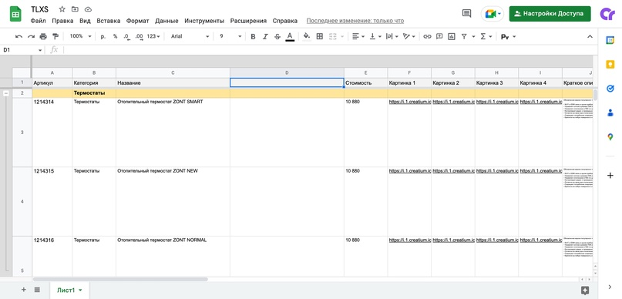
Task: Open the Инструменты menu
Action: point(204,21)
